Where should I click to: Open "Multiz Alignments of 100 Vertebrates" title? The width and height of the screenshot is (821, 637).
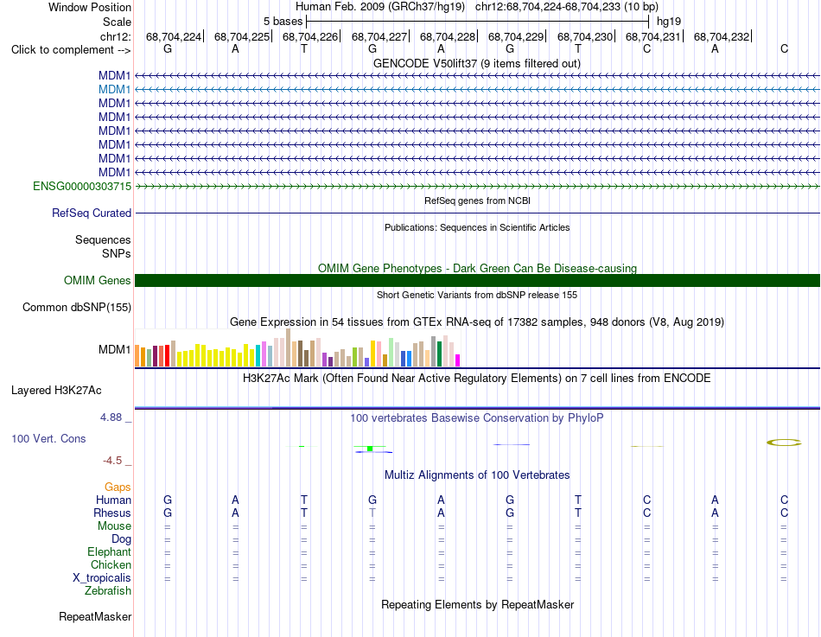point(477,475)
